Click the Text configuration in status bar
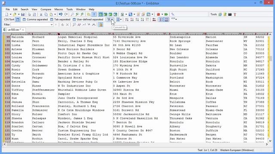The height and width of the screenshot is (154, 275). [200, 150]
